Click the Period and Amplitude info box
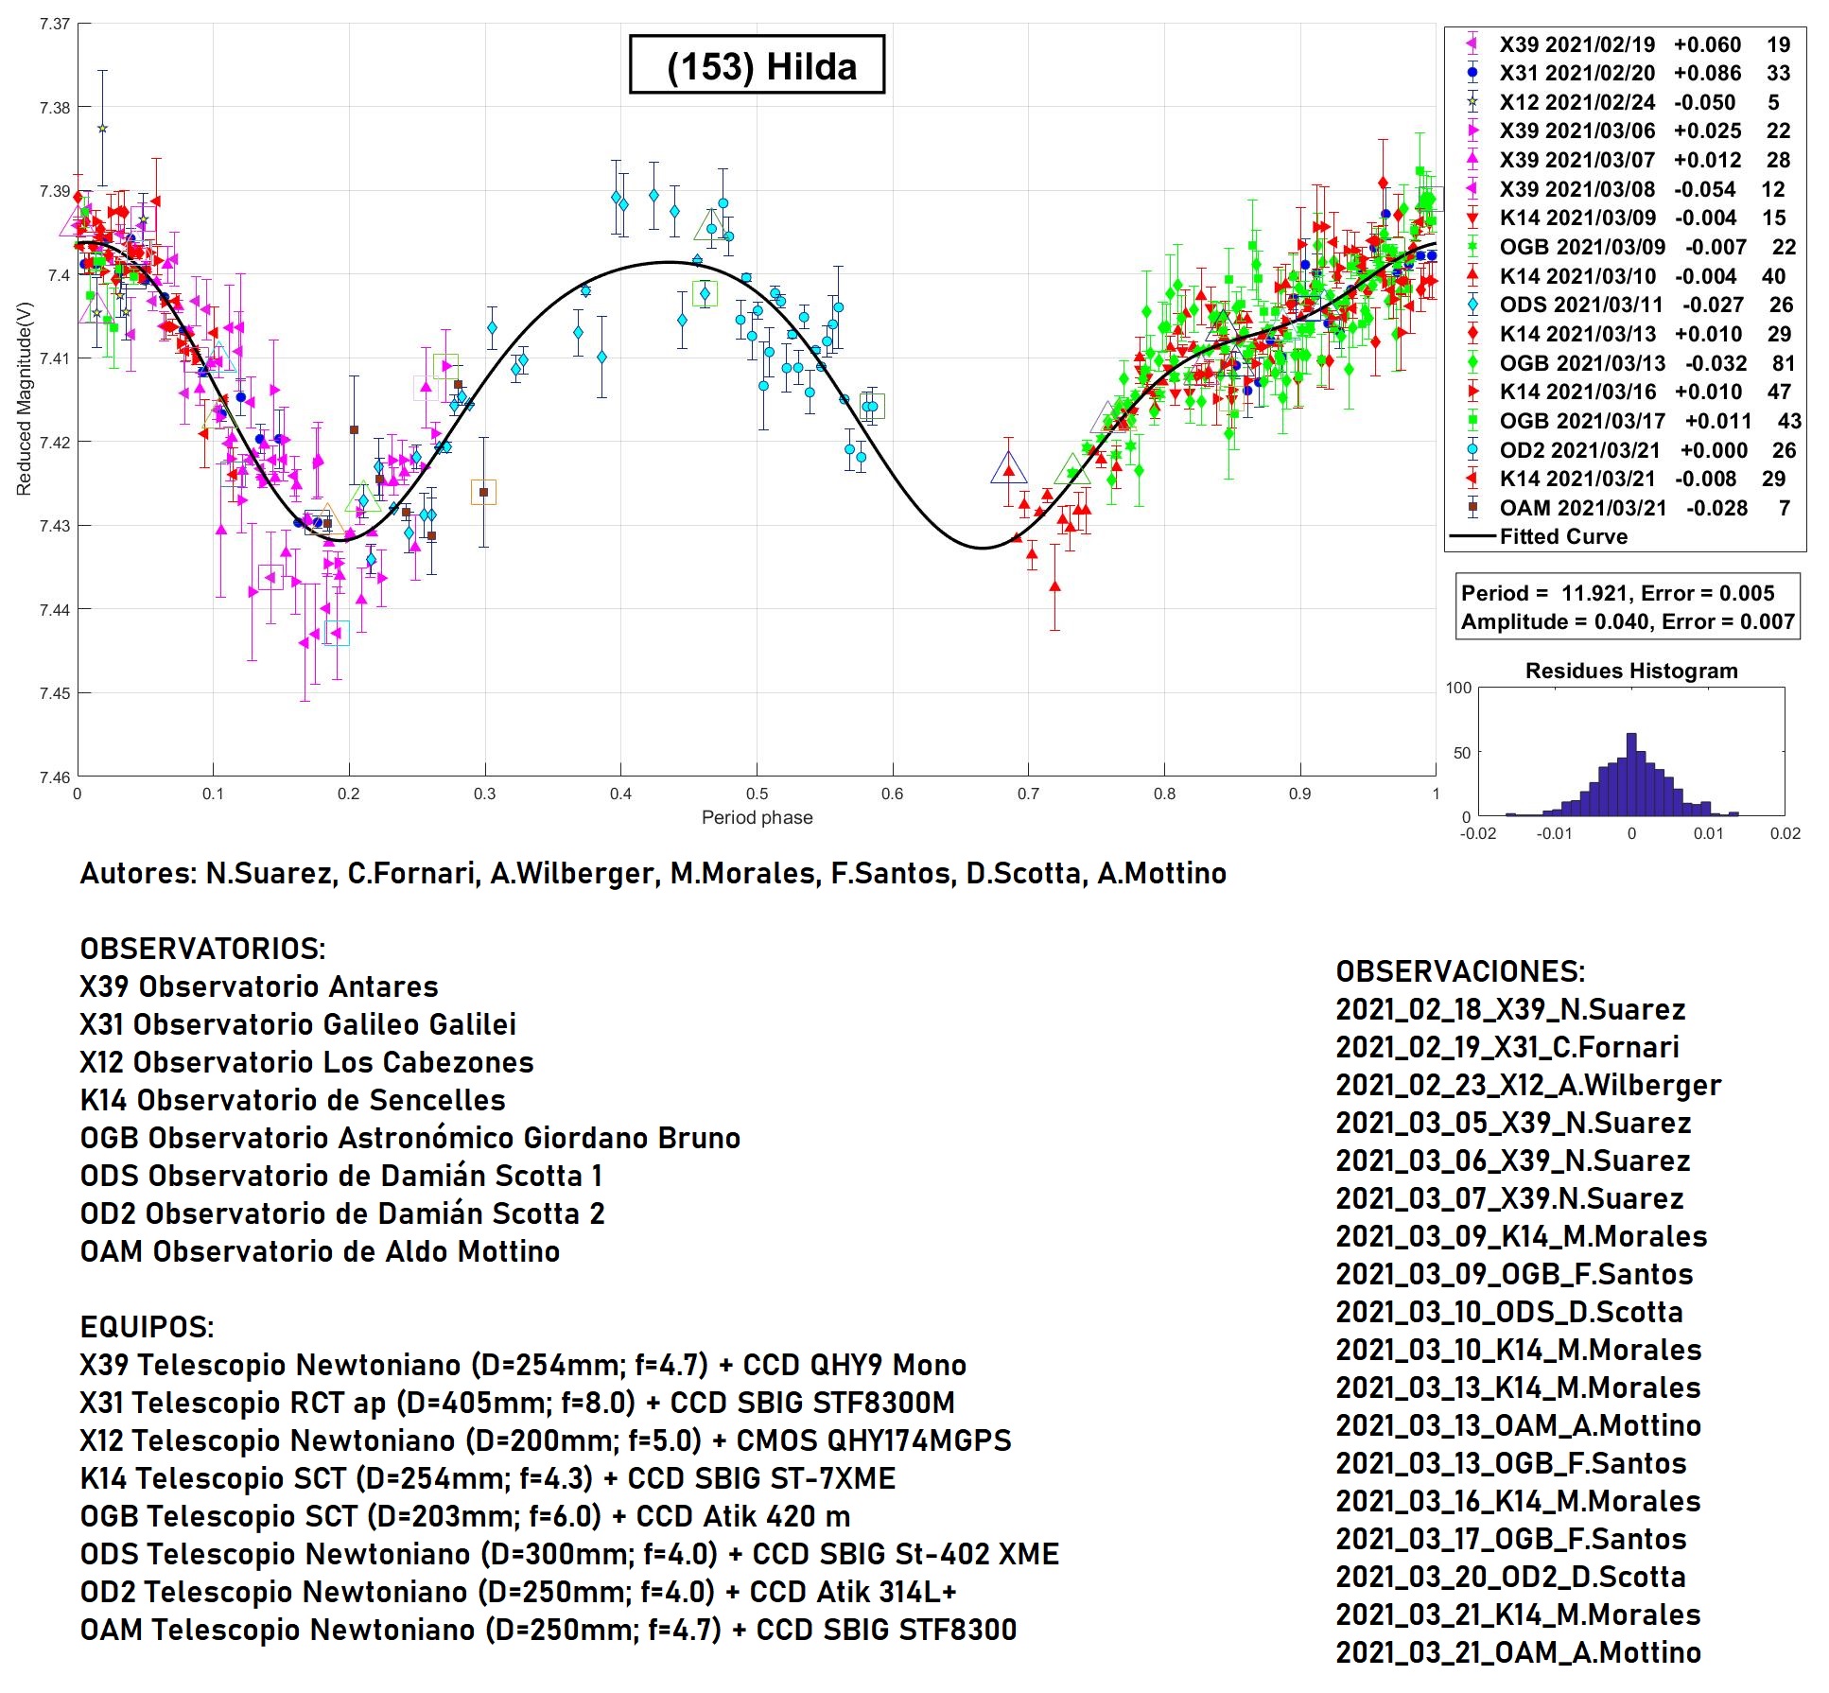1829x1693 pixels. tap(1627, 607)
